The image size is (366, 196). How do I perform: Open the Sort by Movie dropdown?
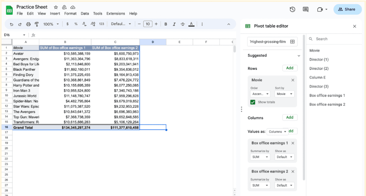(284, 94)
